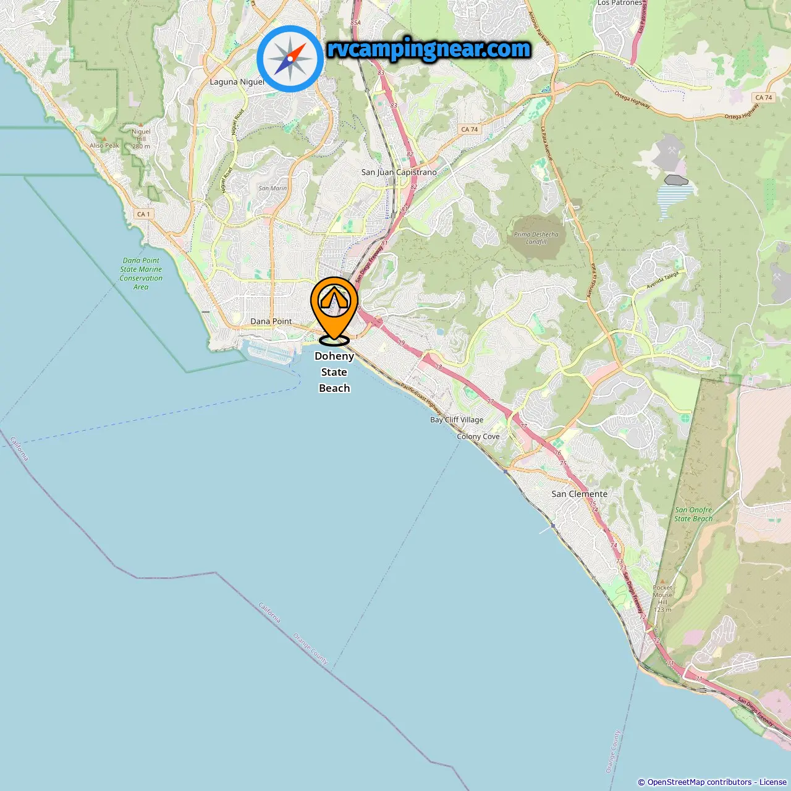Click the License link
Image resolution: width=791 pixels, height=791 pixels.
click(773, 782)
